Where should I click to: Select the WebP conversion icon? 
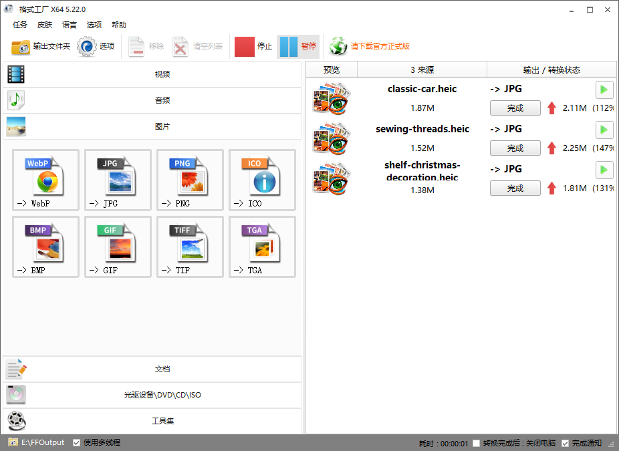click(46, 180)
